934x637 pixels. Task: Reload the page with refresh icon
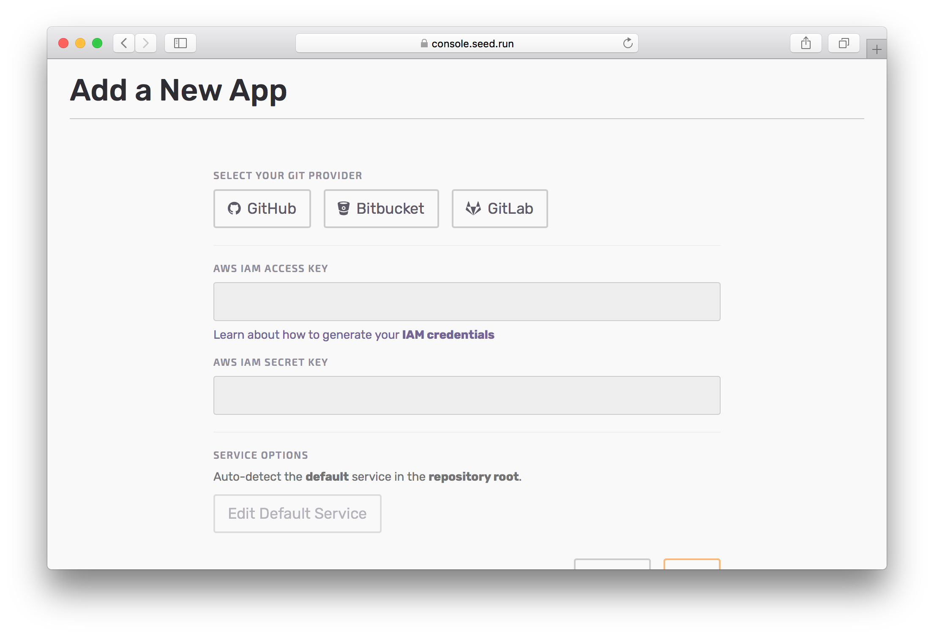[x=628, y=43]
